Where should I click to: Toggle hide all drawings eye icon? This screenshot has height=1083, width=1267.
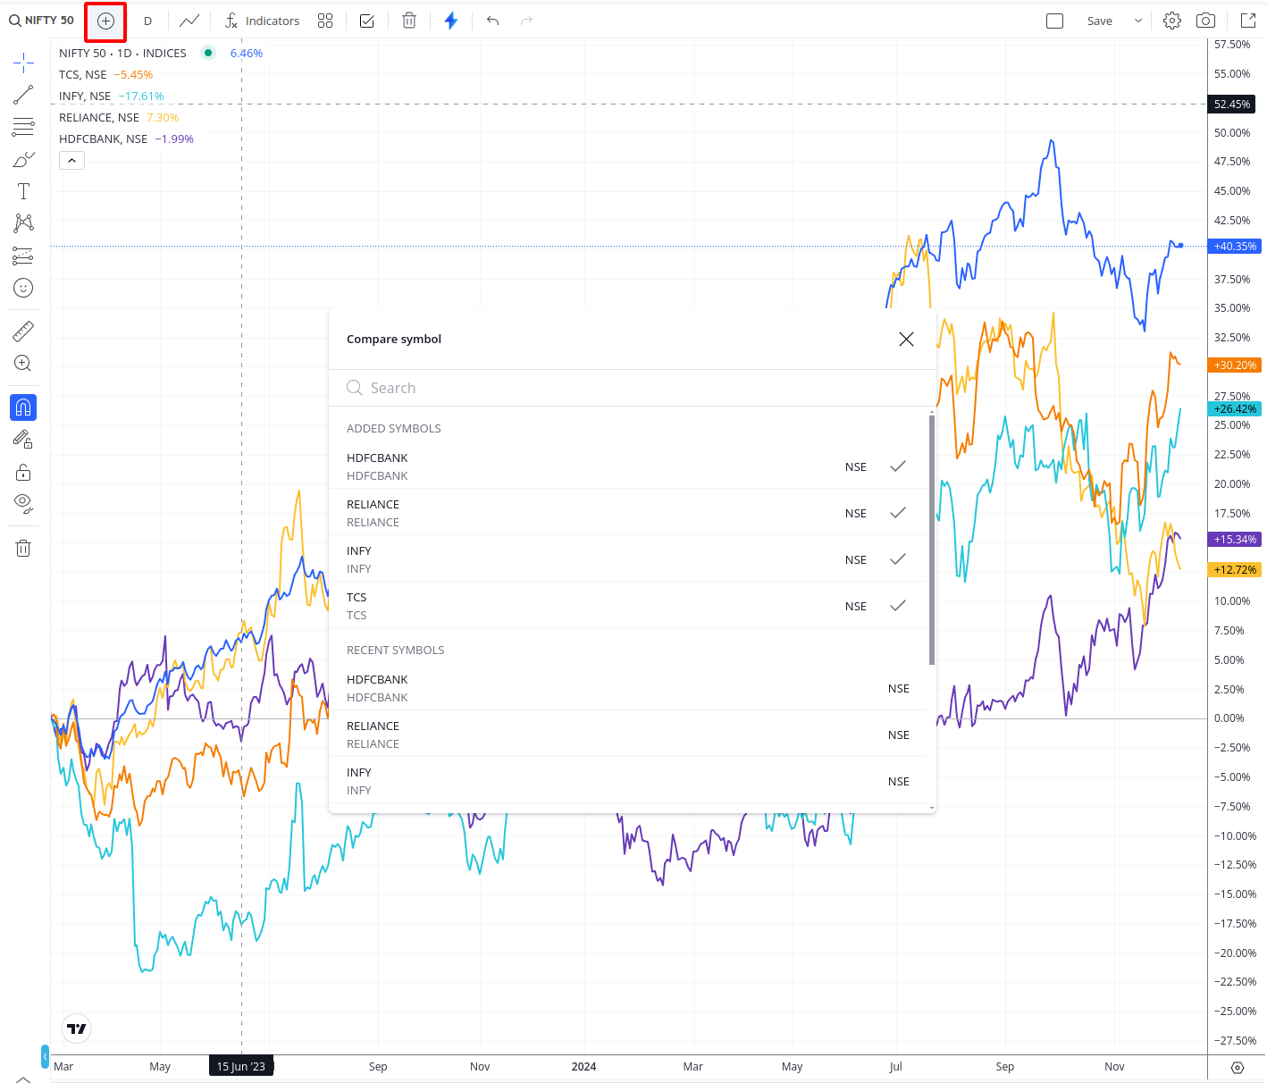click(x=23, y=502)
